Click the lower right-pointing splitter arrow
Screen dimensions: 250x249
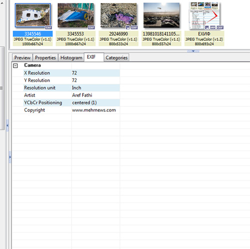[10, 157]
